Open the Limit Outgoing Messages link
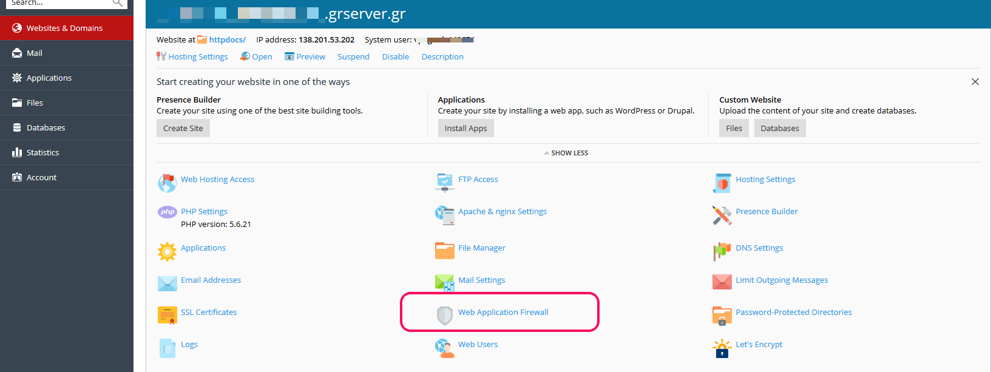The image size is (991, 372). (x=782, y=280)
